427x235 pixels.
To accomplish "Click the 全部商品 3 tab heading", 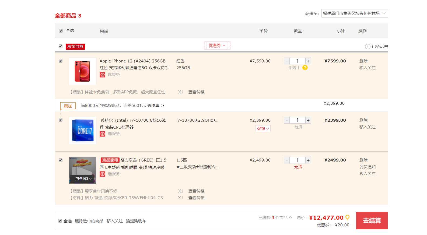I will point(68,16).
